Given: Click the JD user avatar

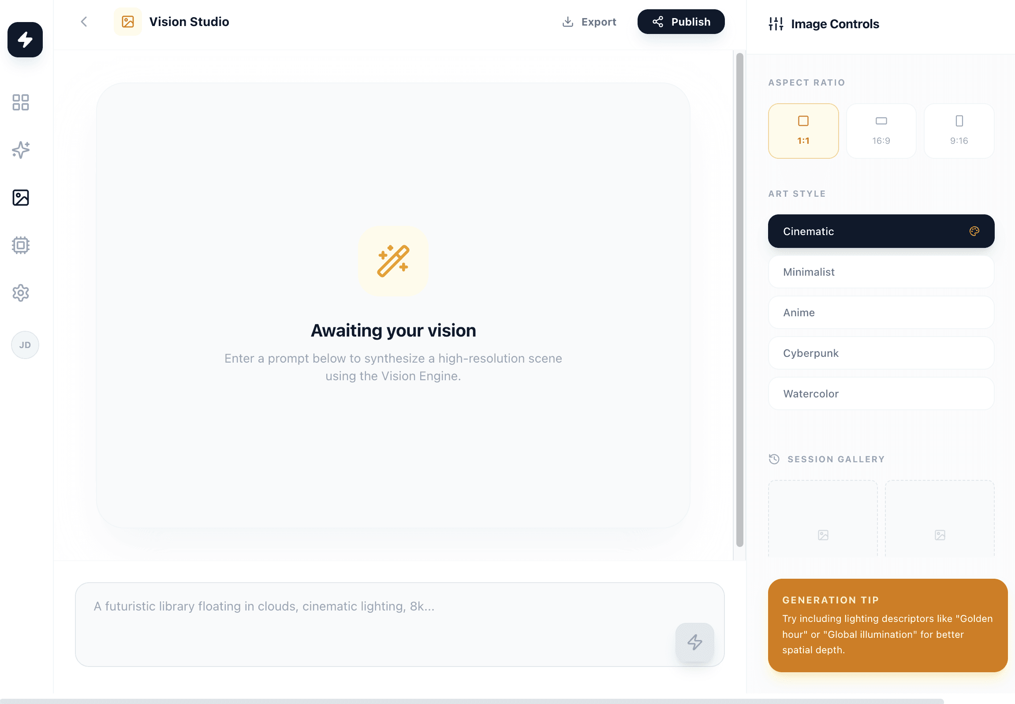Looking at the screenshot, I should [x=25, y=345].
